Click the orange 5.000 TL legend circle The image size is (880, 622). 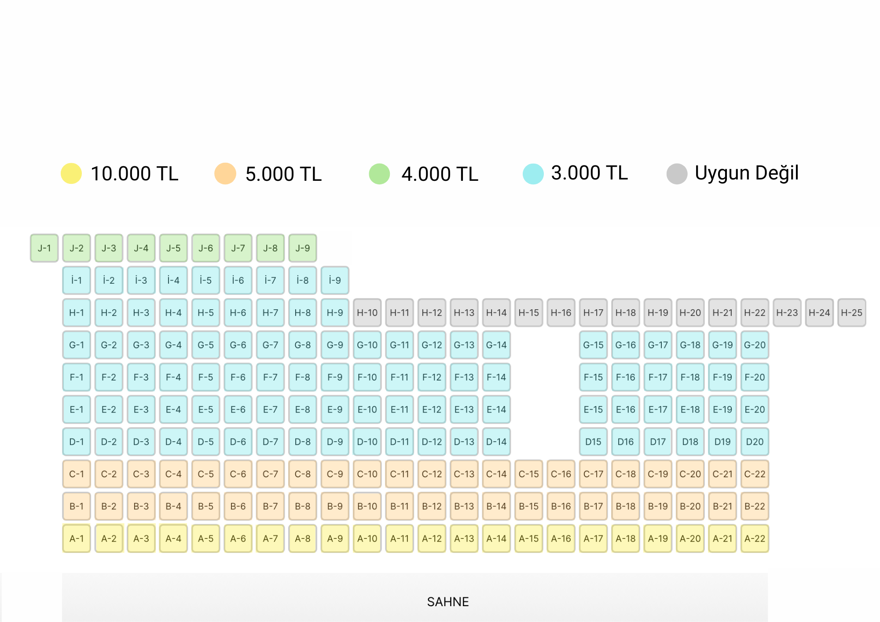[225, 174]
